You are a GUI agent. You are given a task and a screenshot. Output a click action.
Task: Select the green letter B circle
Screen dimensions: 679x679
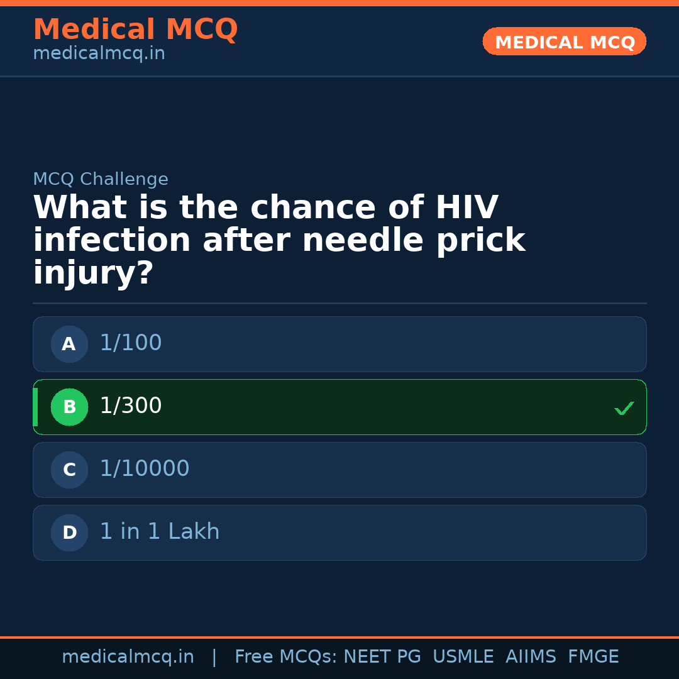[x=69, y=407]
